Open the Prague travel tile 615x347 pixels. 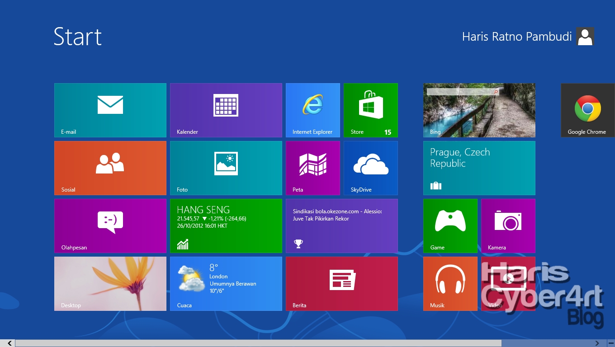tap(479, 168)
